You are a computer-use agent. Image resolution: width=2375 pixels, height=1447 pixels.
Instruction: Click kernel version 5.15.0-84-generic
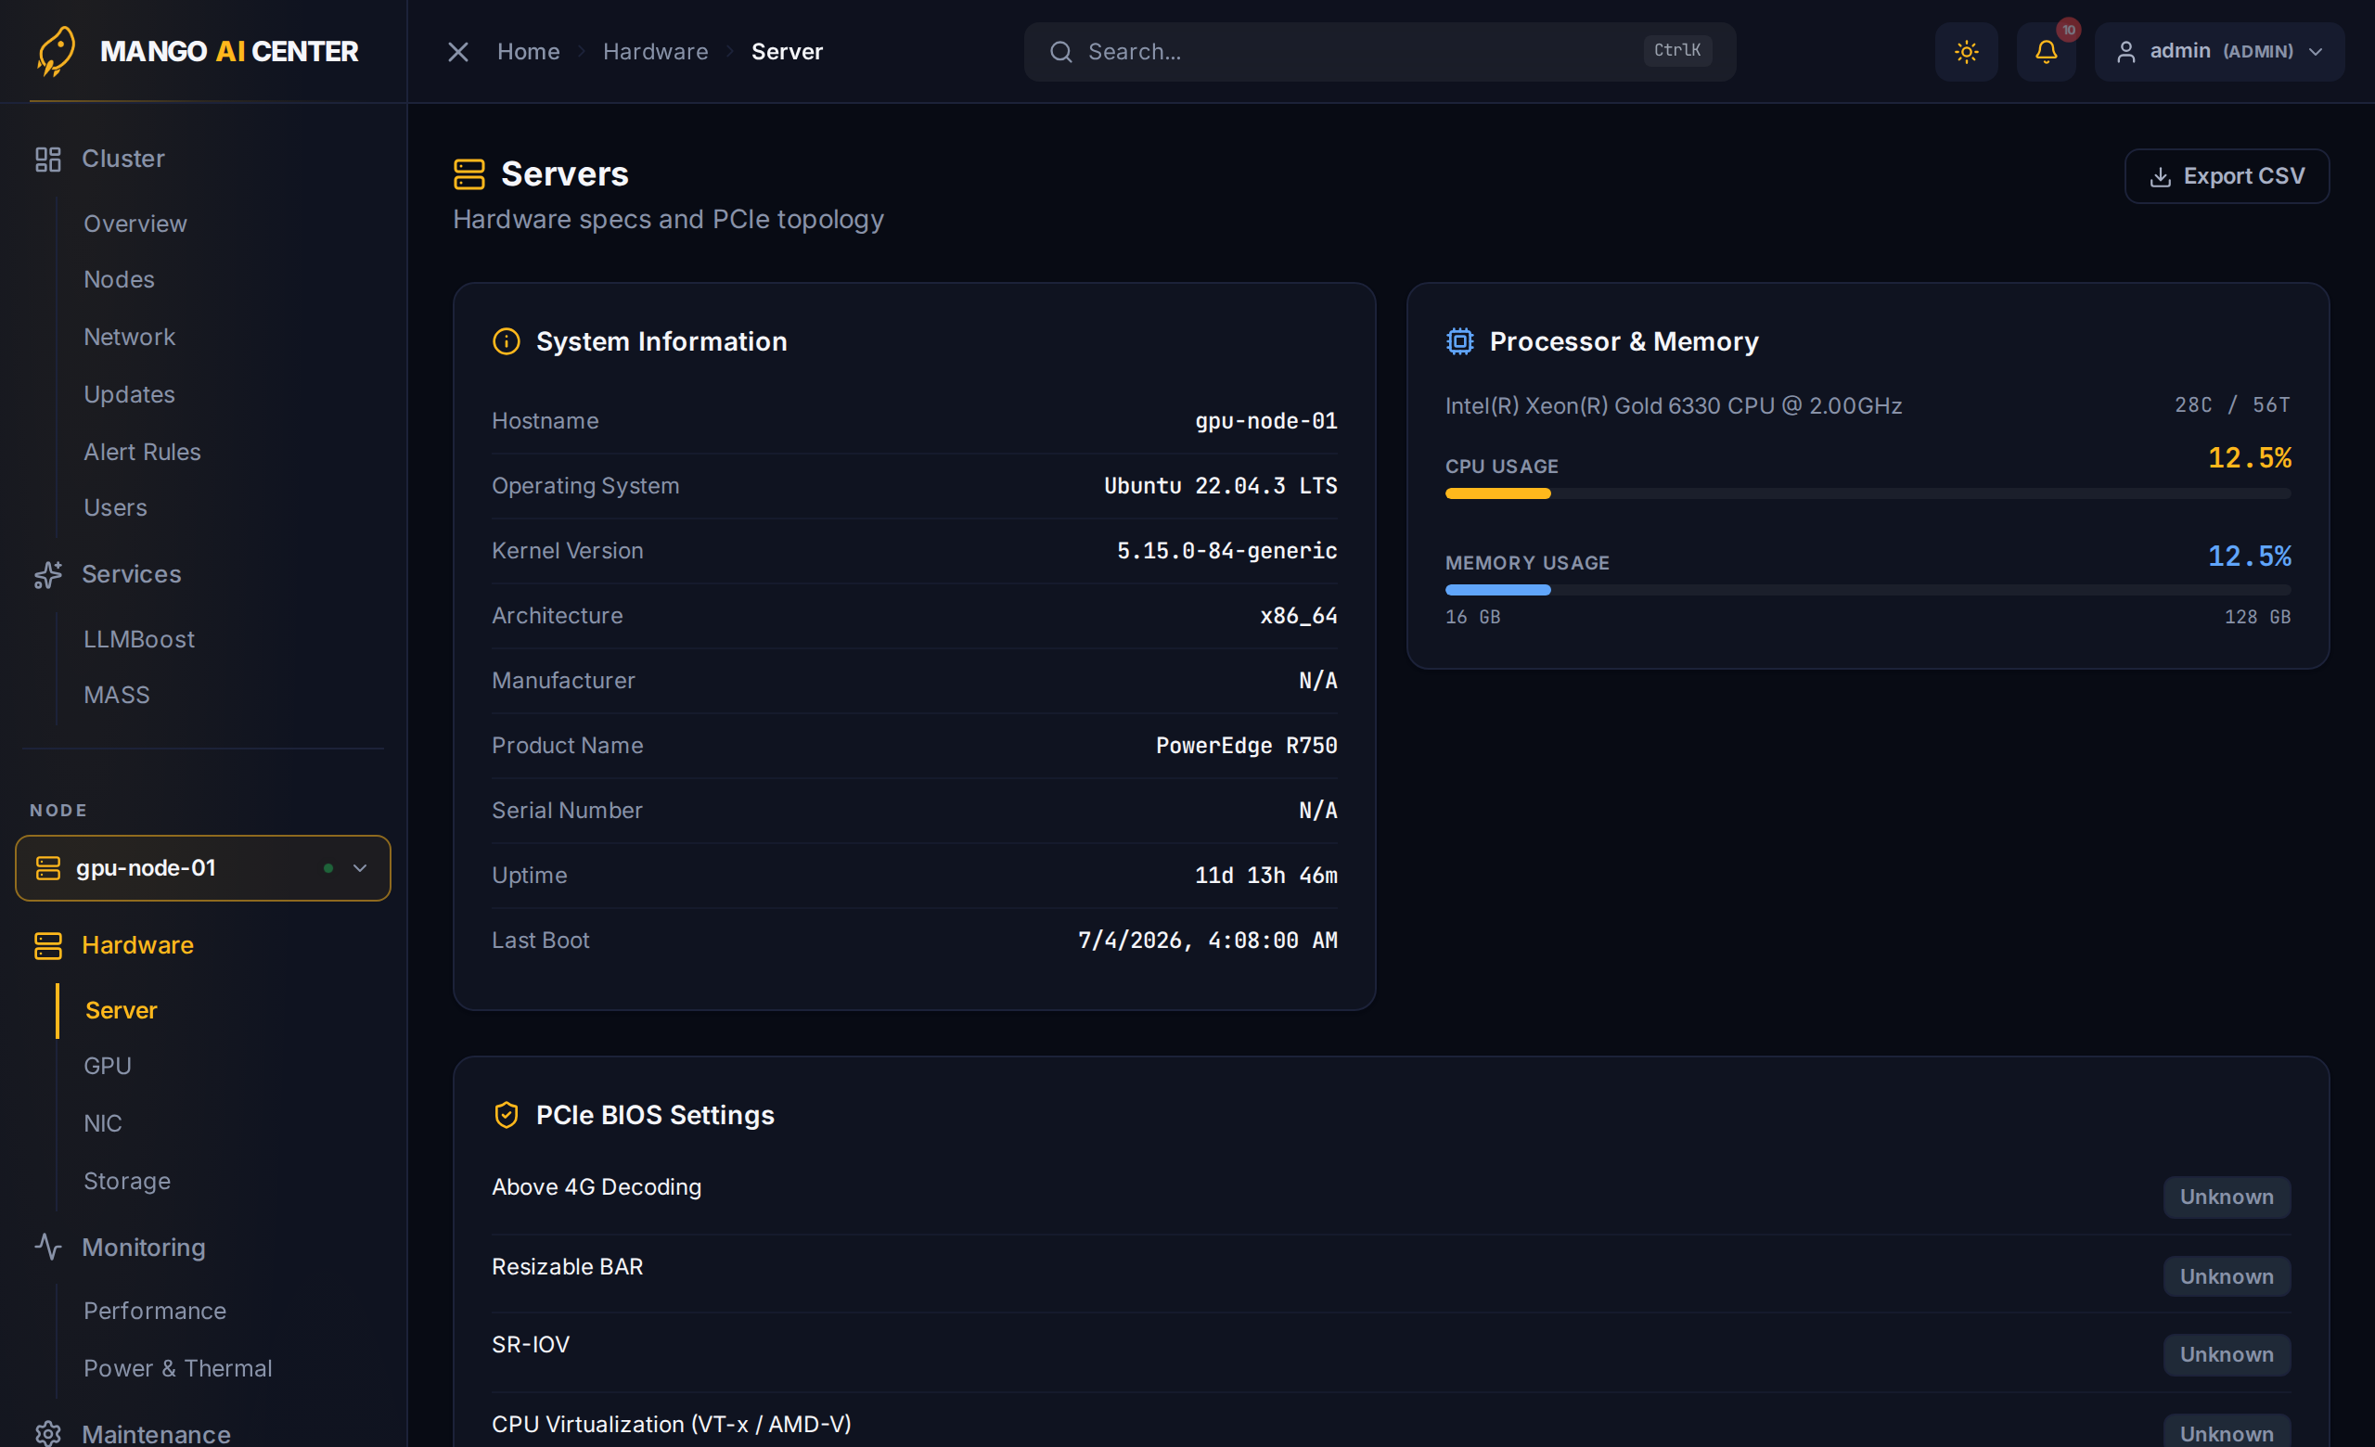point(1226,551)
